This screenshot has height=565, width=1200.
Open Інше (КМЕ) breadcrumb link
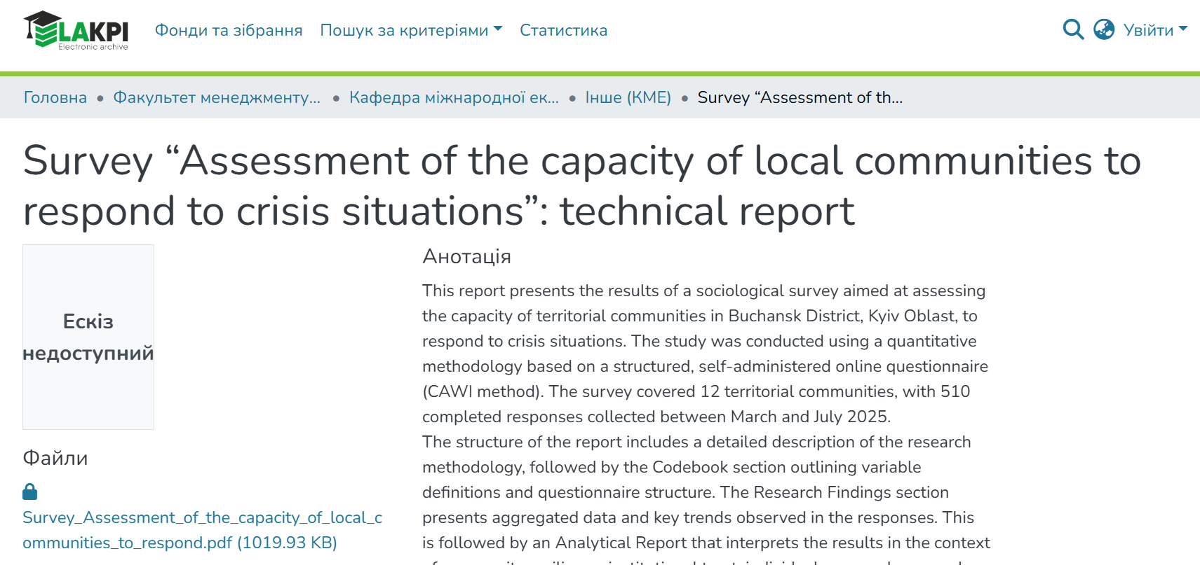(x=628, y=97)
